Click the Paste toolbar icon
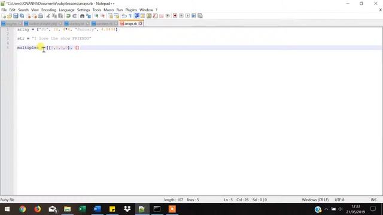Image resolution: width=383 pixels, height=215 pixels. point(60,16)
